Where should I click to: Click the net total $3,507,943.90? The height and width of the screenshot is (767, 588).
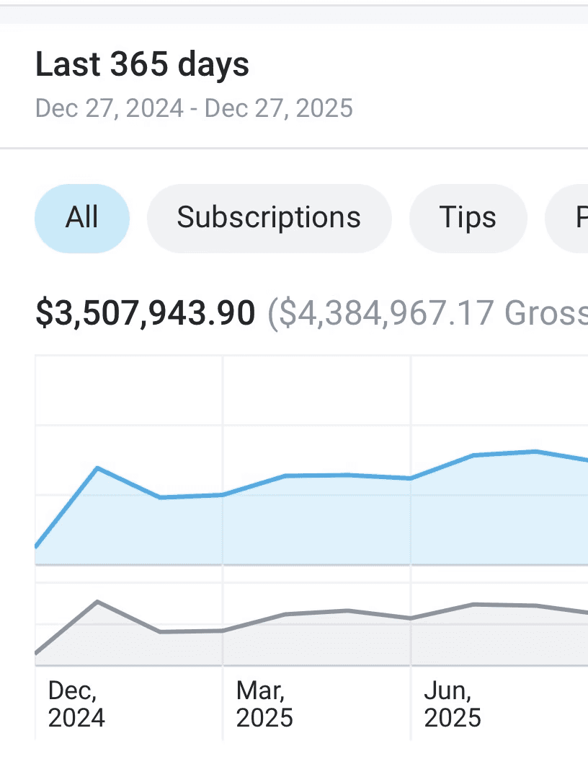146,312
